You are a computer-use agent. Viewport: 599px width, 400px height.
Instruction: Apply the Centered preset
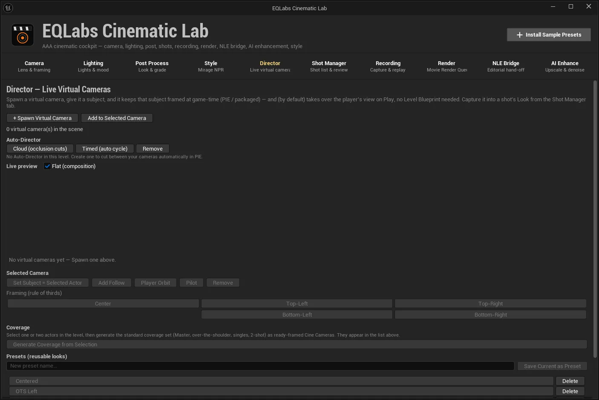pos(281,381)
